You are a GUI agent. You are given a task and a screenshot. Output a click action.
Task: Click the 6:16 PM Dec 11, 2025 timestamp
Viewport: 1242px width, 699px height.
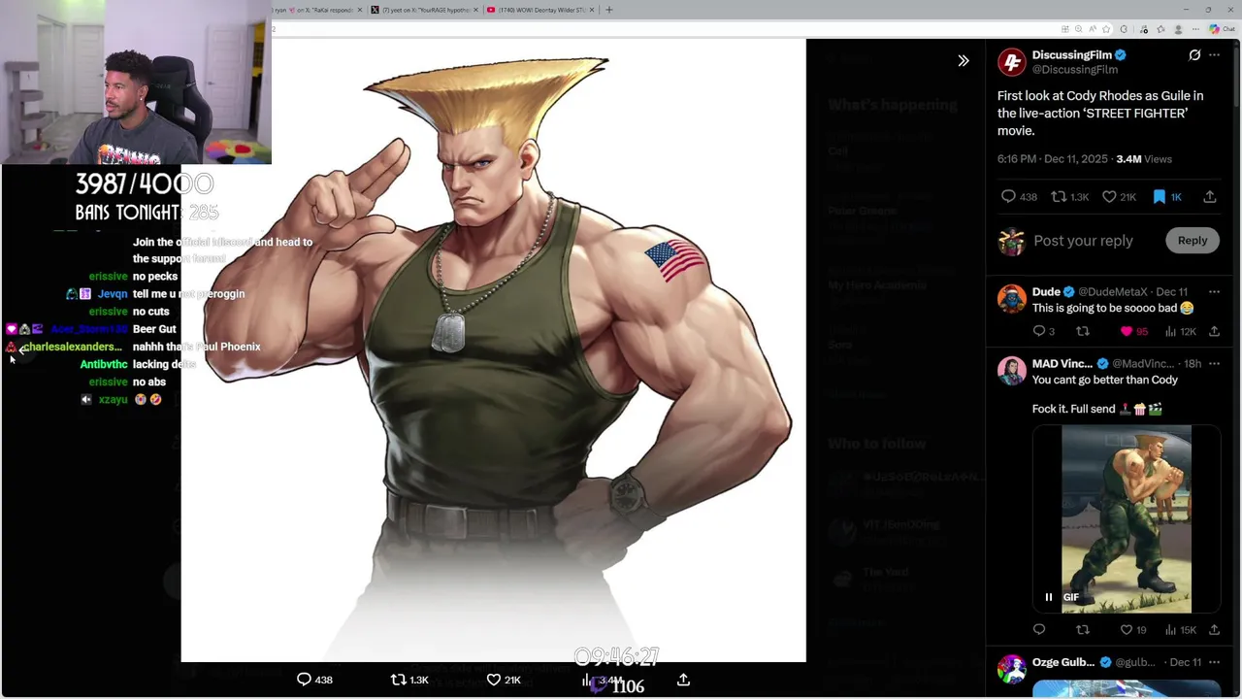(1053, 158)
